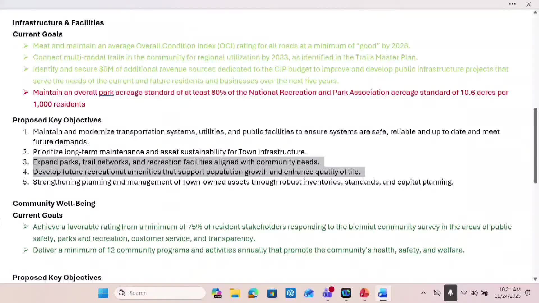Open the three-dots more options menu
Viewport: 539px width, 303px height.
click(x=512, y=4)
